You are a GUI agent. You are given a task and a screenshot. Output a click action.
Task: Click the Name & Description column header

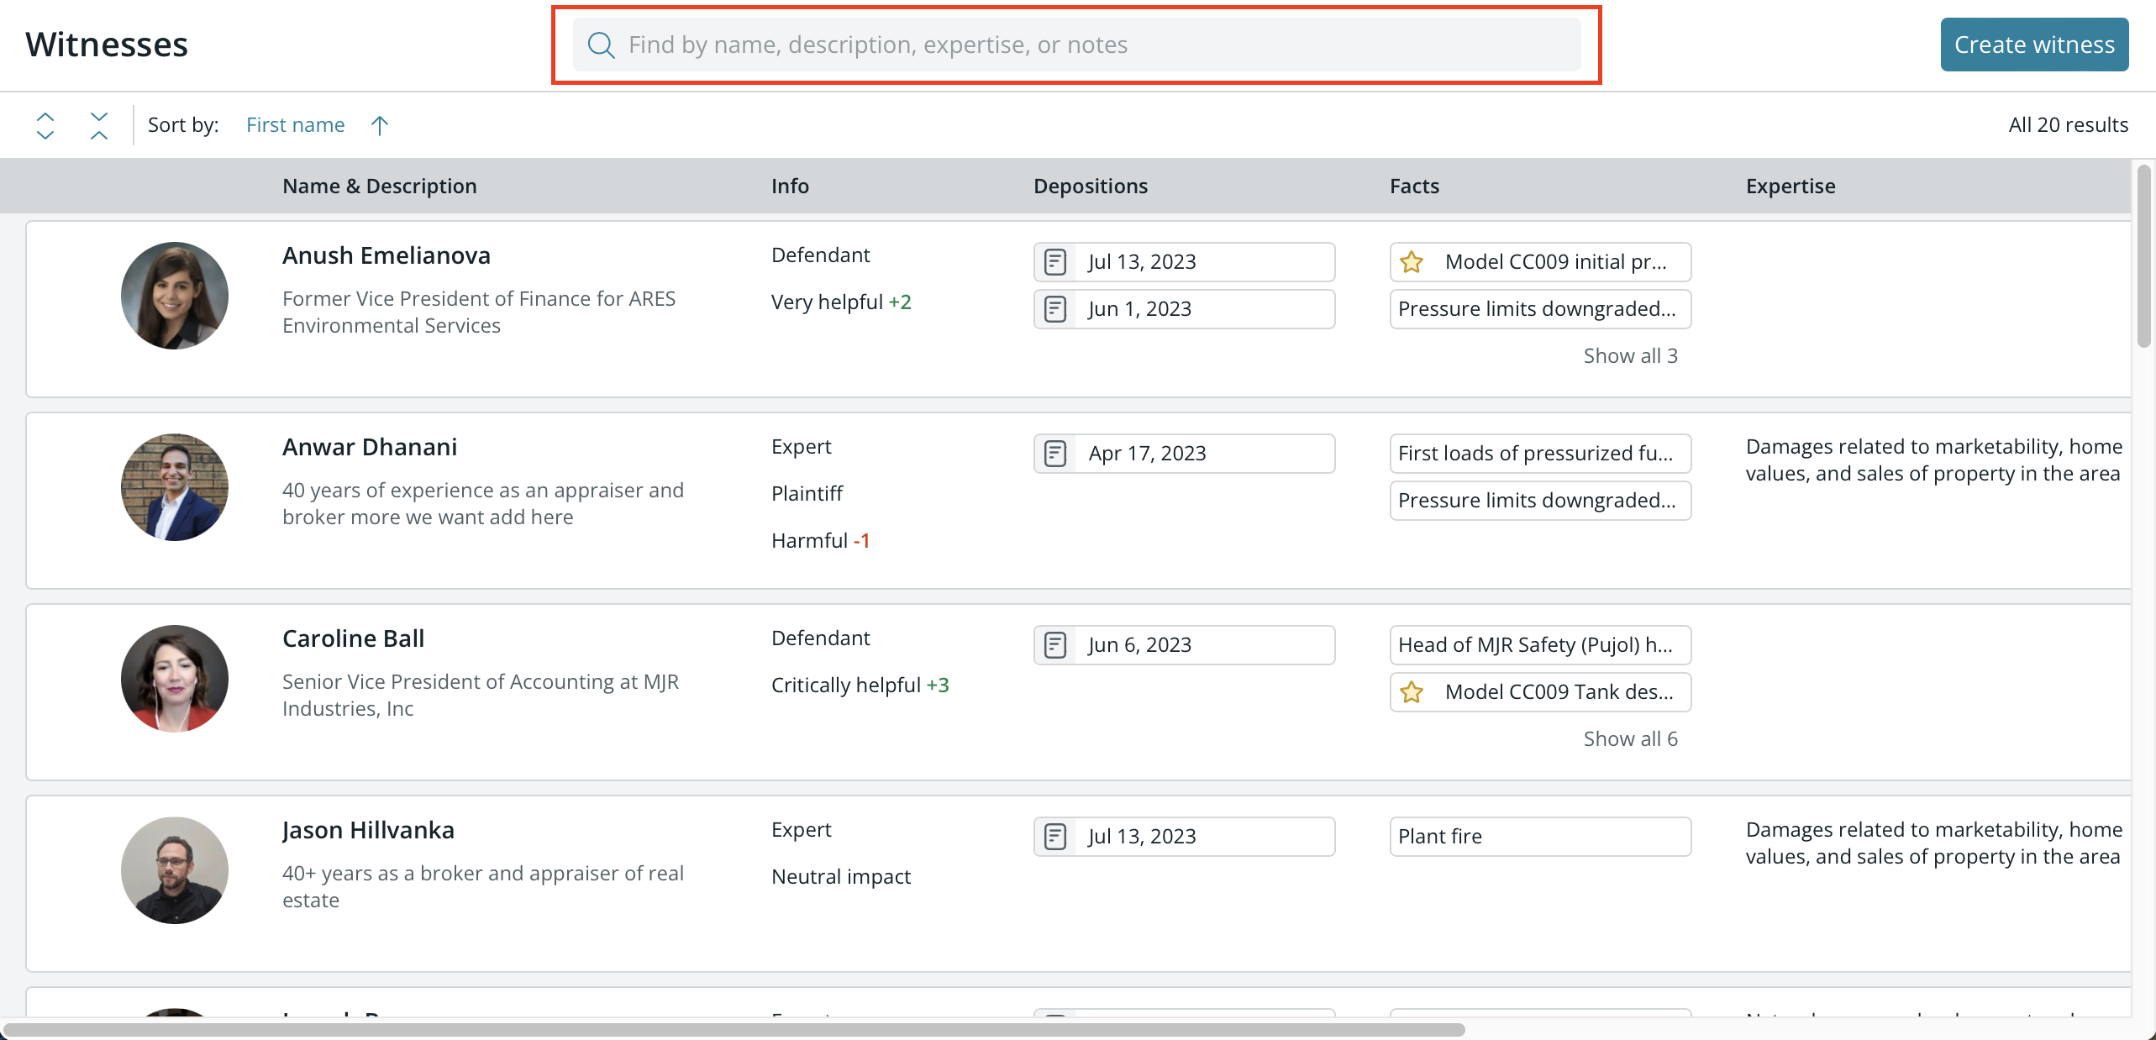pos(380,186)
